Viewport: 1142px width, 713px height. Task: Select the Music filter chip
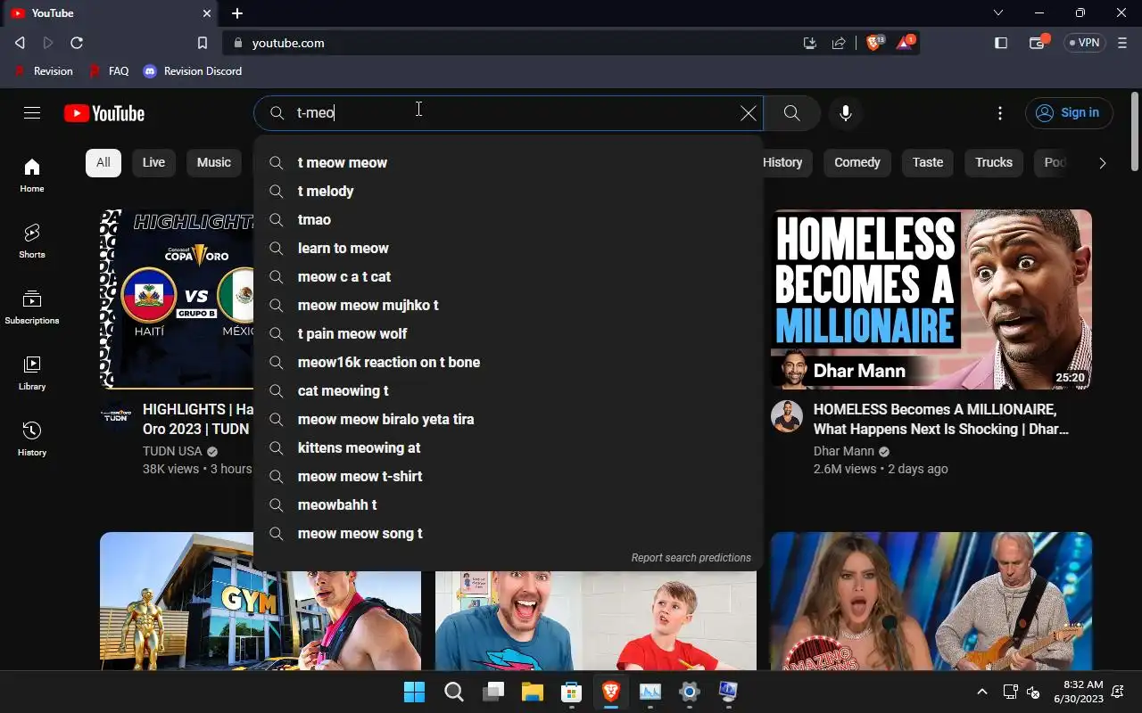click(214, 162)
